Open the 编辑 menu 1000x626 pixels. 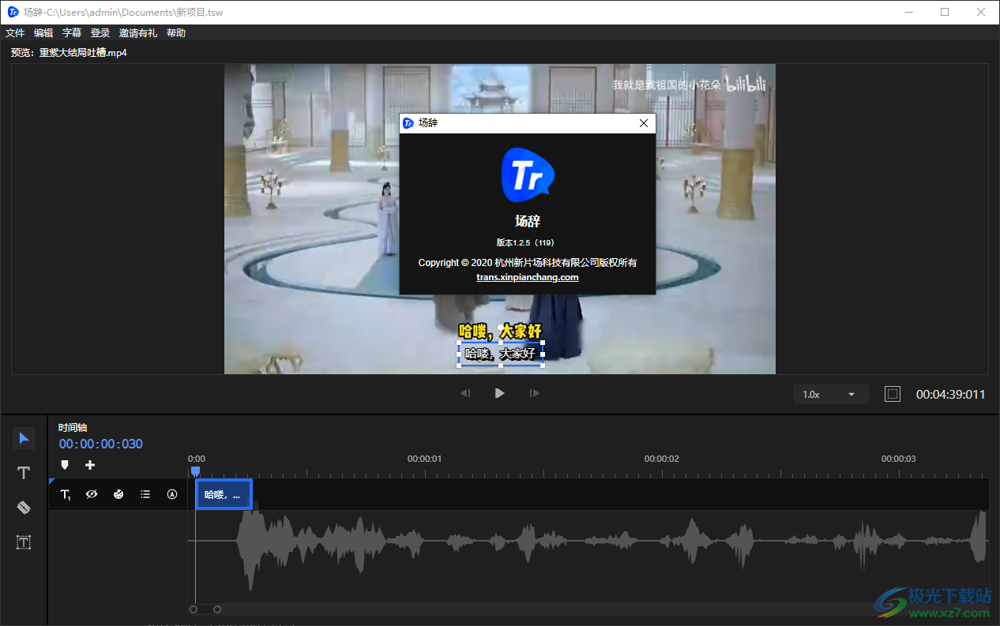[x=43, y=33]
